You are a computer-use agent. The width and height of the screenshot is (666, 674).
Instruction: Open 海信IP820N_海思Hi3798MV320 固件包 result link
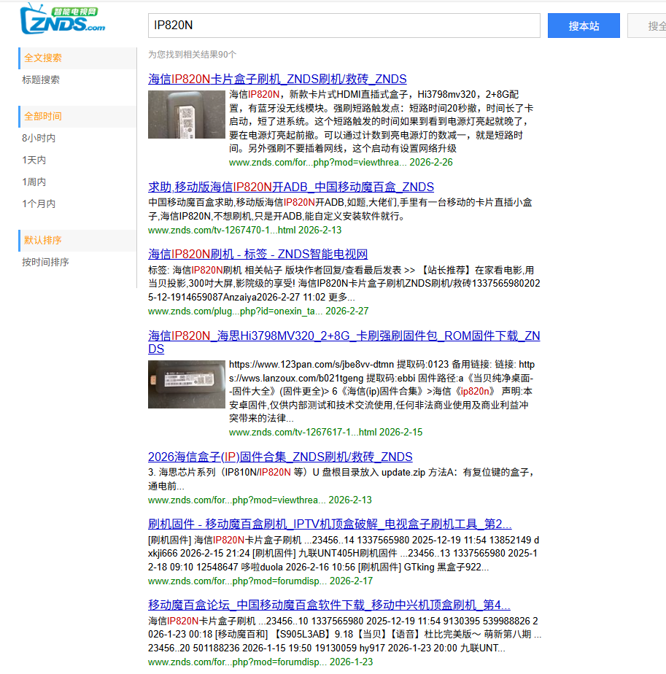pos(344,342)
